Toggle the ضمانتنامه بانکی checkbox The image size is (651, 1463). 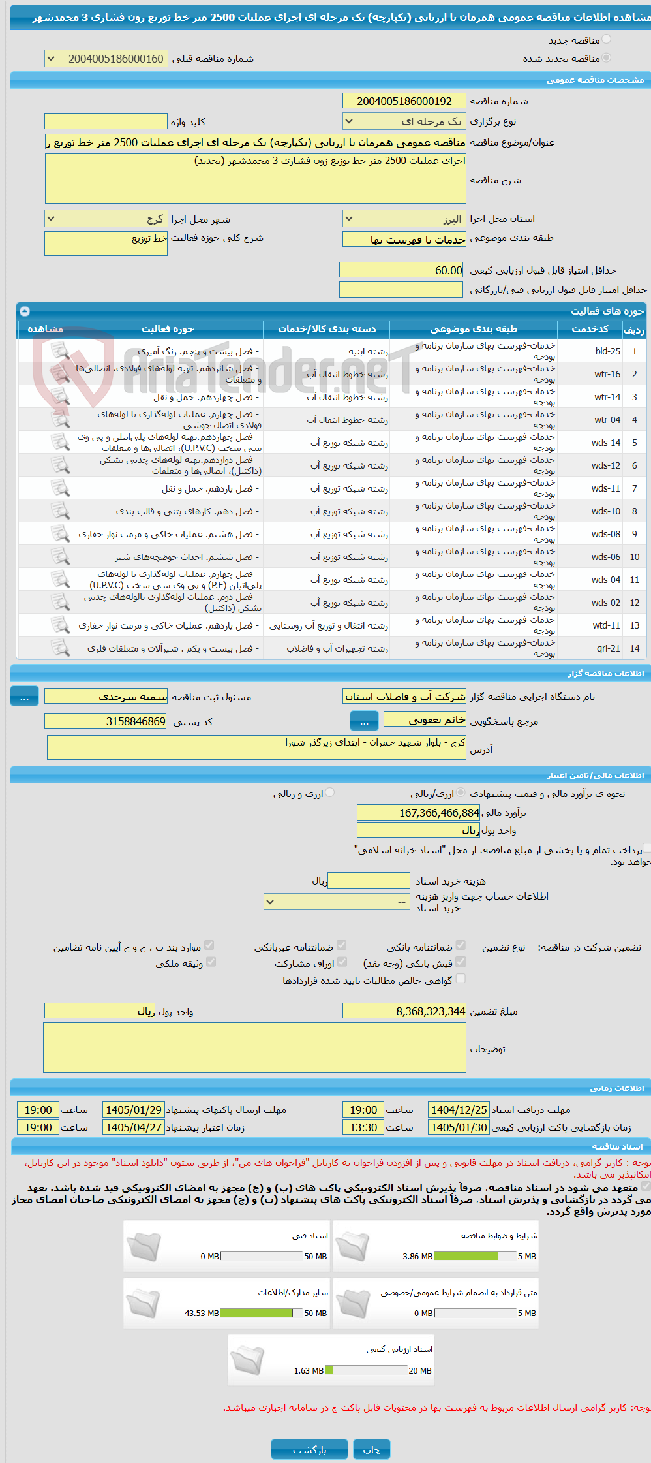(461, 945)
